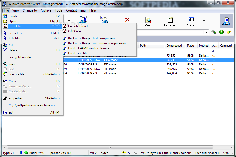Click the 75,258 compressed size cell
Screen dimensions: 236x157
pos(171,55)
